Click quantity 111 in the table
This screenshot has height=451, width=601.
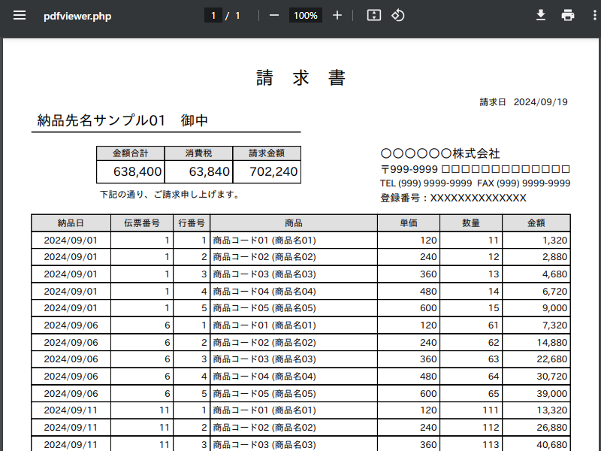491,410
